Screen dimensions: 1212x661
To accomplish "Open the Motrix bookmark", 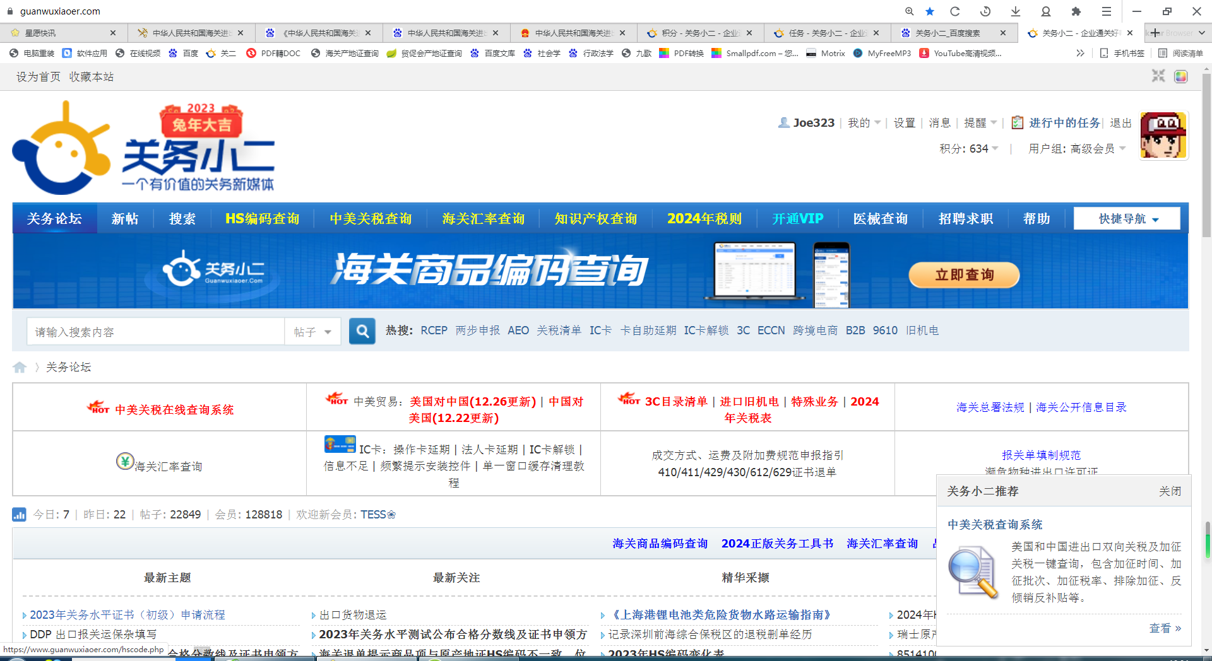I will tap(826, 54).
